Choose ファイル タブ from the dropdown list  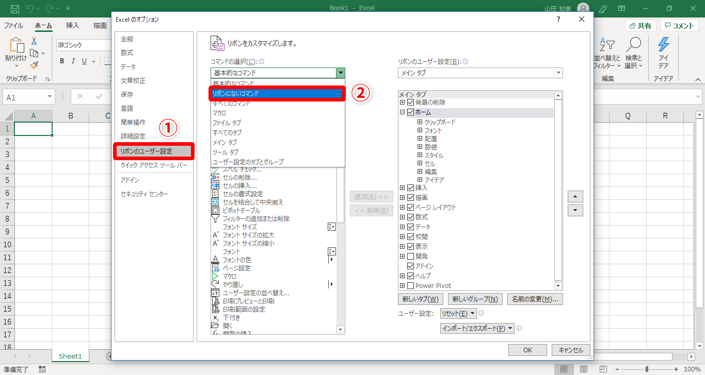pyautogui.click(x=278, y=123)
